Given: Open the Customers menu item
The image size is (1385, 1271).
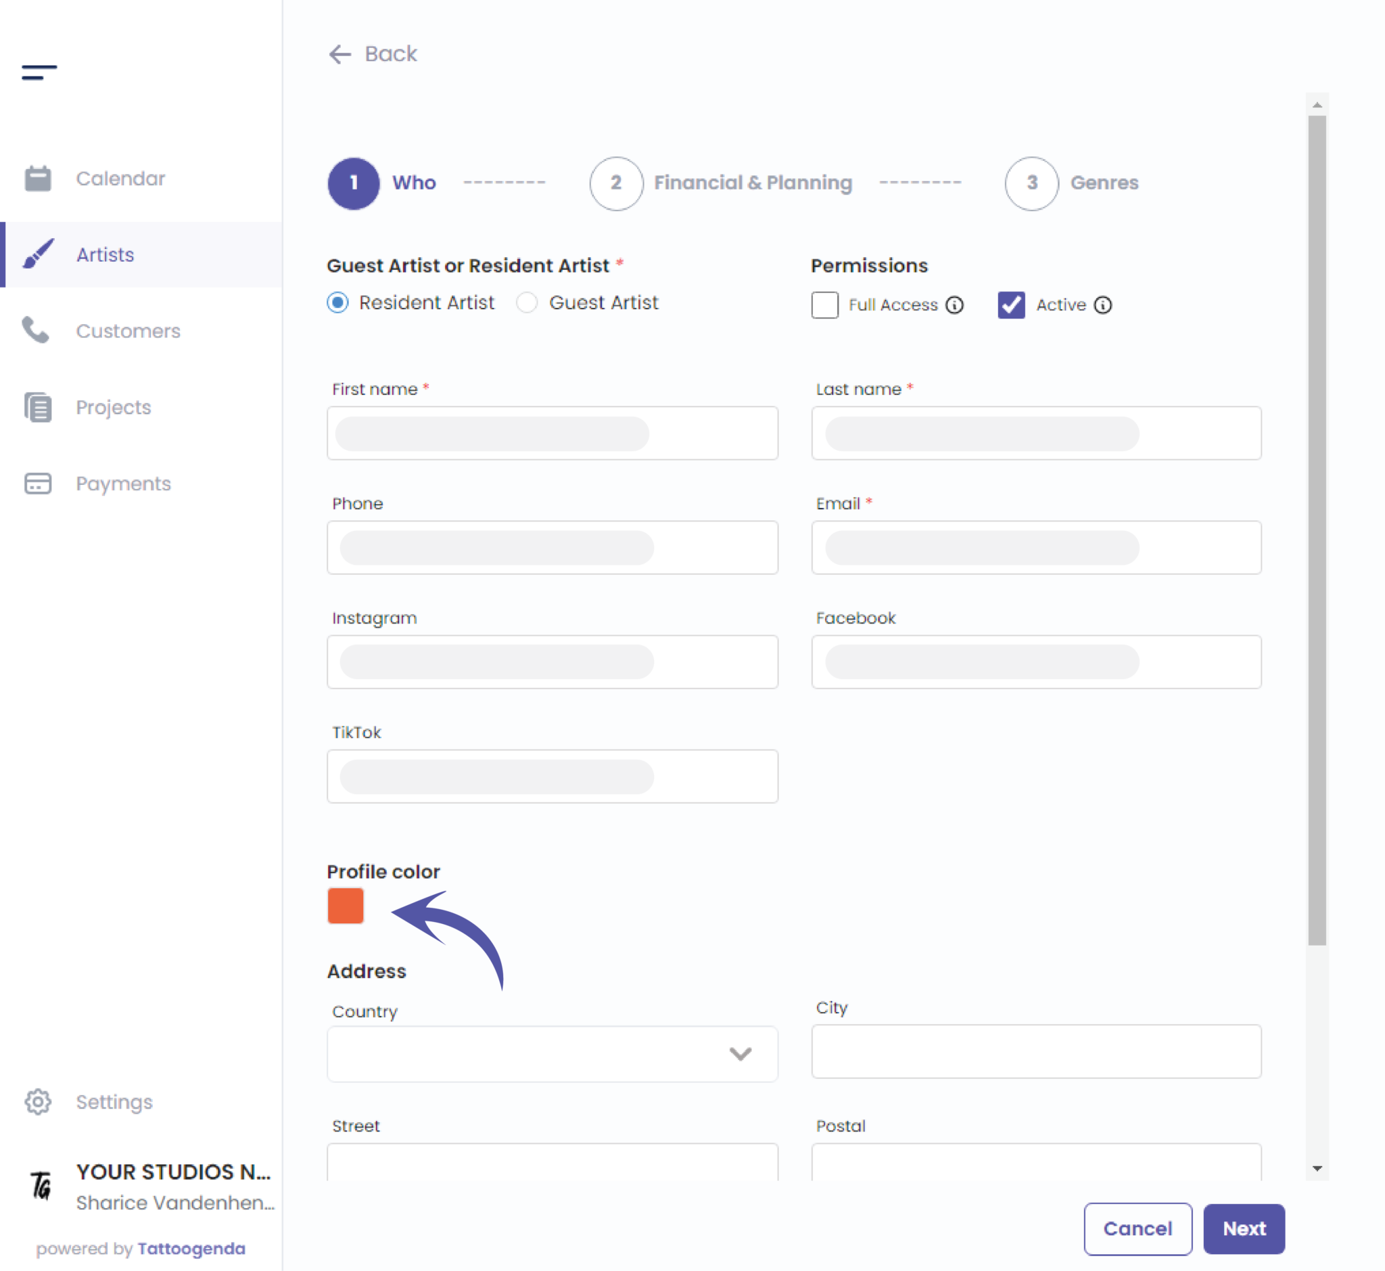Looking at the screenshot, I should pyautogui.click(x=141, y=331).
